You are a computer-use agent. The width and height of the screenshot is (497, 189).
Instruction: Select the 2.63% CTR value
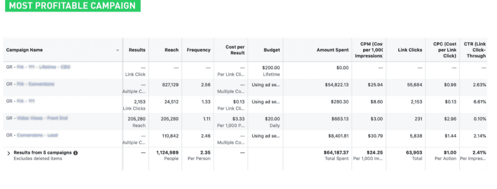(x=480, y=85)
